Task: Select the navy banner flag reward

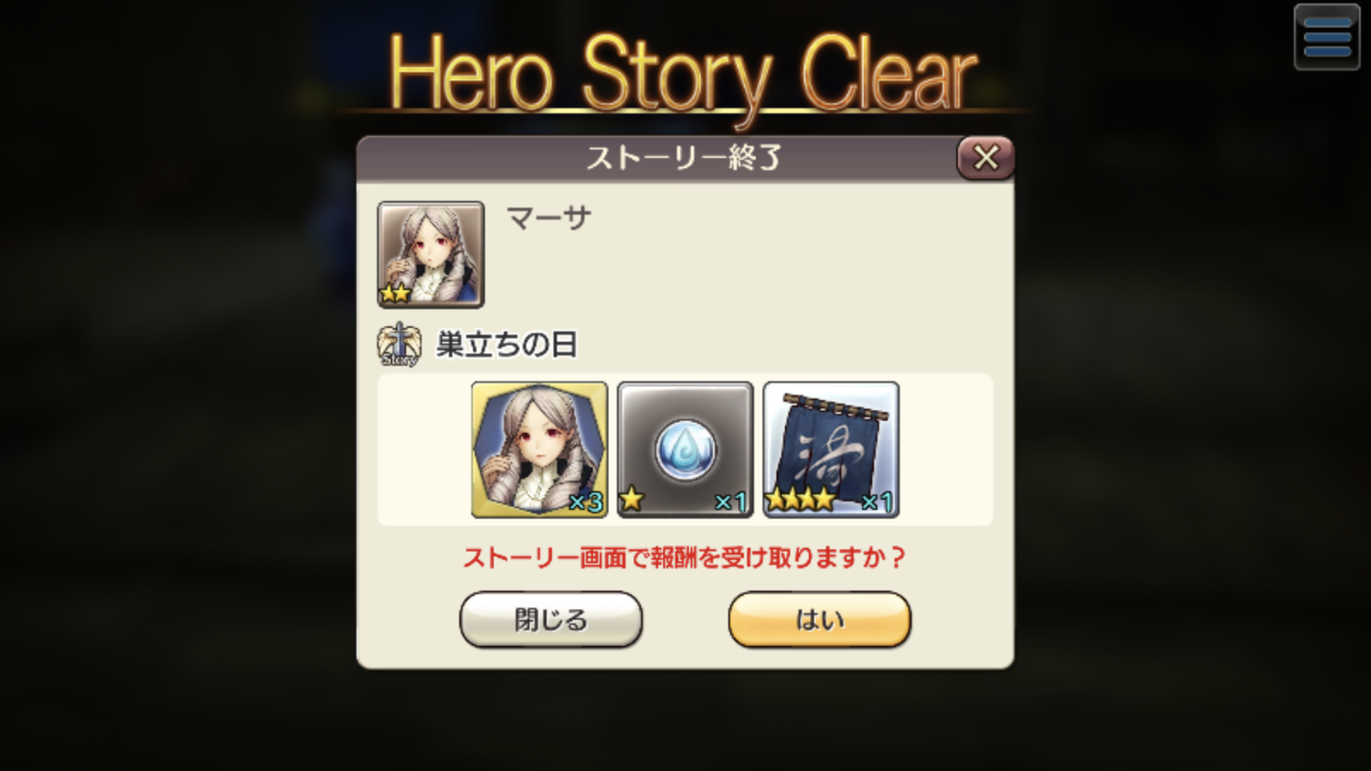Action: coord(831,449)
